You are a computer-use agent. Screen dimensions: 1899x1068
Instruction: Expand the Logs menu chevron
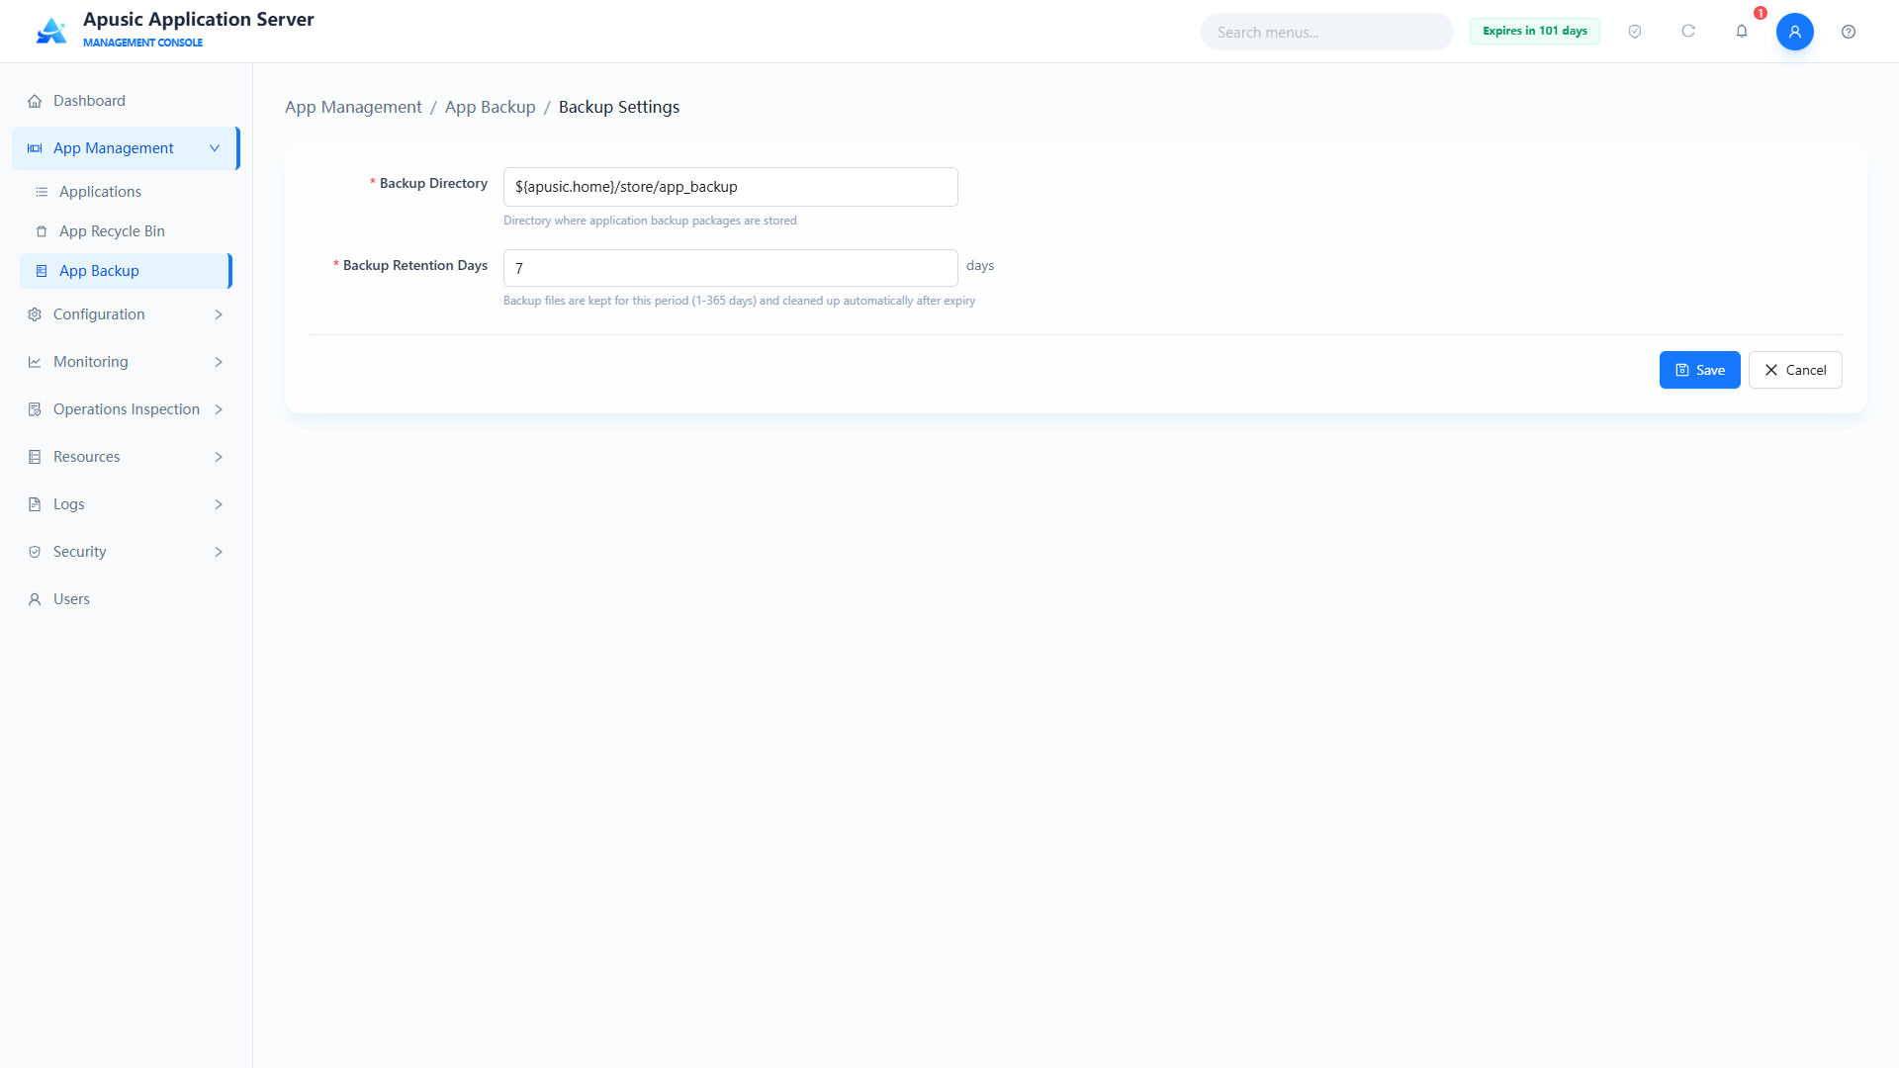tap(219, 504)
